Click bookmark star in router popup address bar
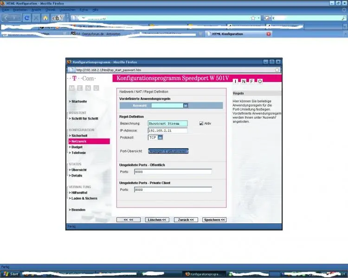 coord(277,70)
